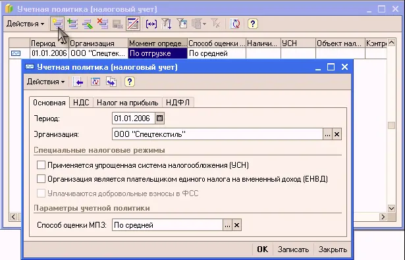Click the Период date input field
The image size is (405, 260).
click(134, 118)
